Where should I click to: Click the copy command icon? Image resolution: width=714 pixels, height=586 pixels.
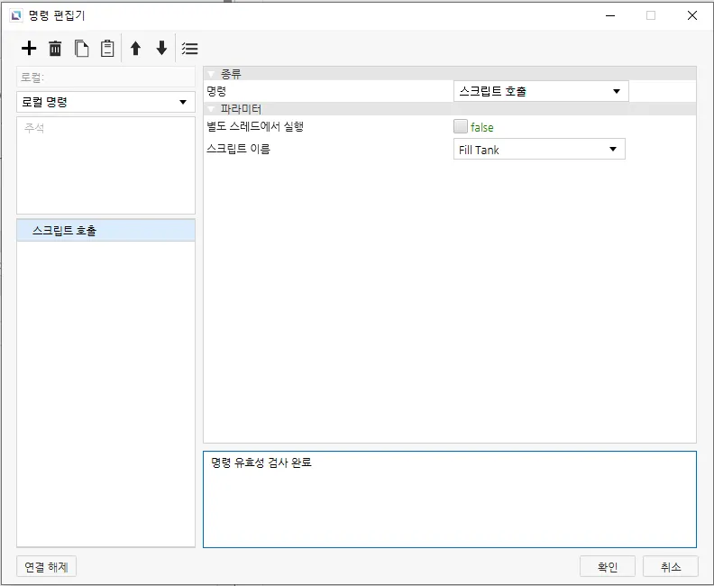point(81,49)
